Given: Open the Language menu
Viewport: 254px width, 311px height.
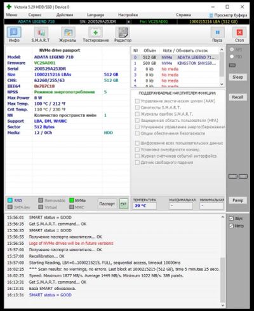Looking at the screenshot, I should point(95,15).
